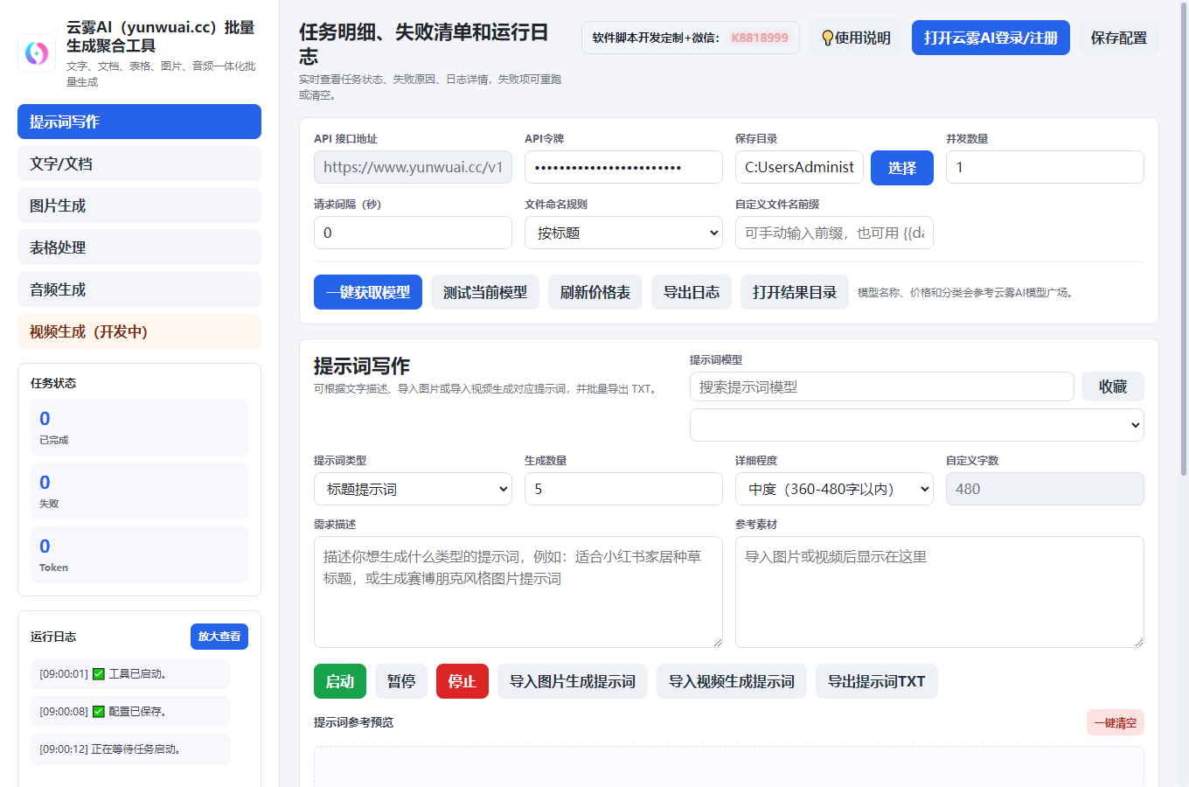The height and width of the screenshot is (787, 1189).
Task: Click 导入视频生成提示词 button
Action: (732, 681)
